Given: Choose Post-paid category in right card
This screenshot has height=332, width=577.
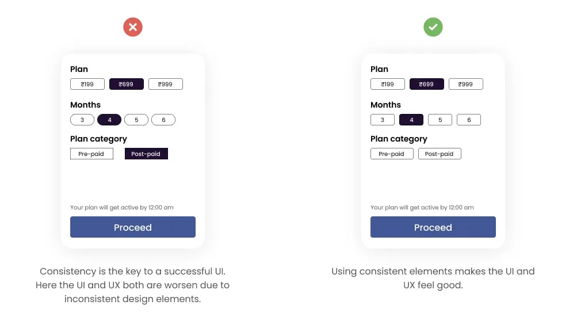Looking at the screenshot, I should coord(440,154).
